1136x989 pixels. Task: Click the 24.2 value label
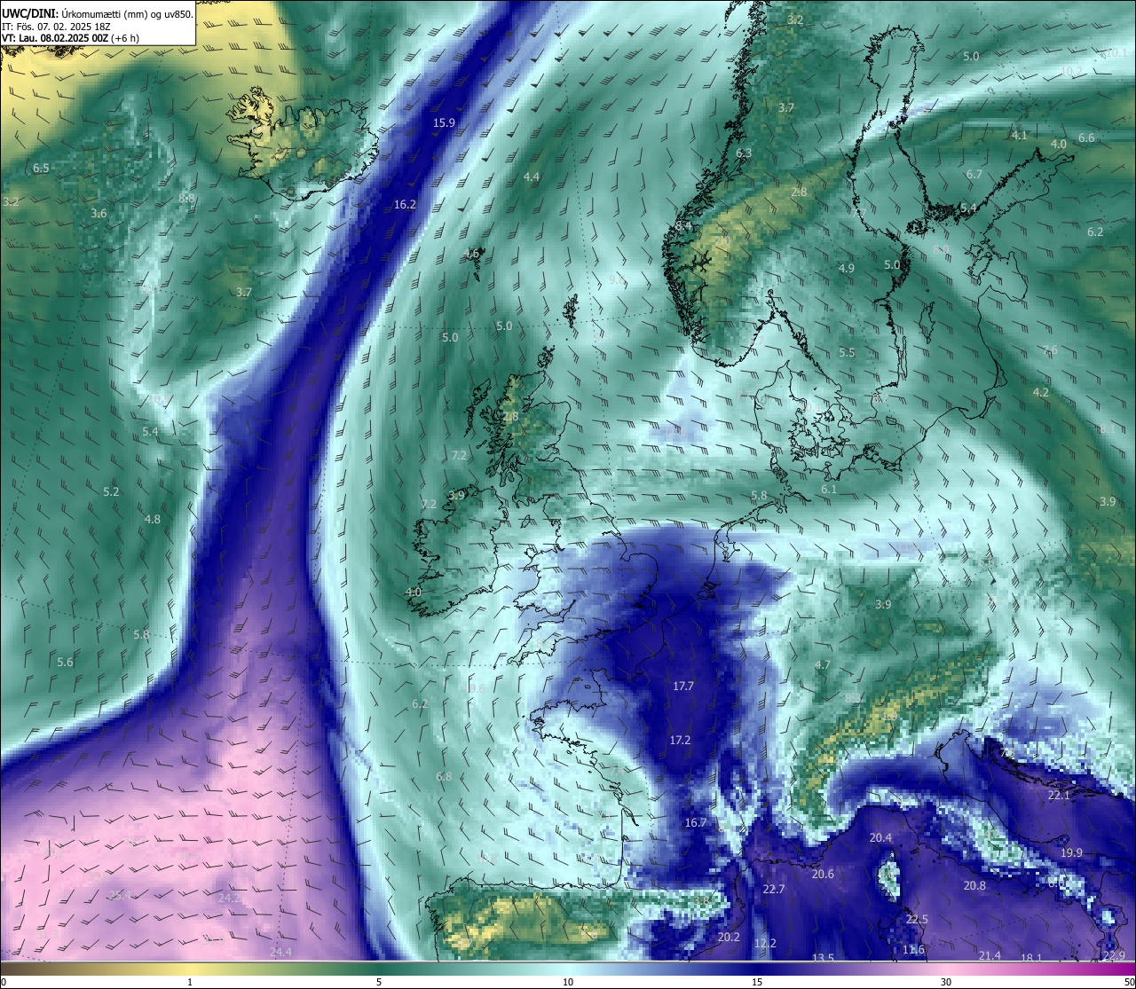click(228, 899)
